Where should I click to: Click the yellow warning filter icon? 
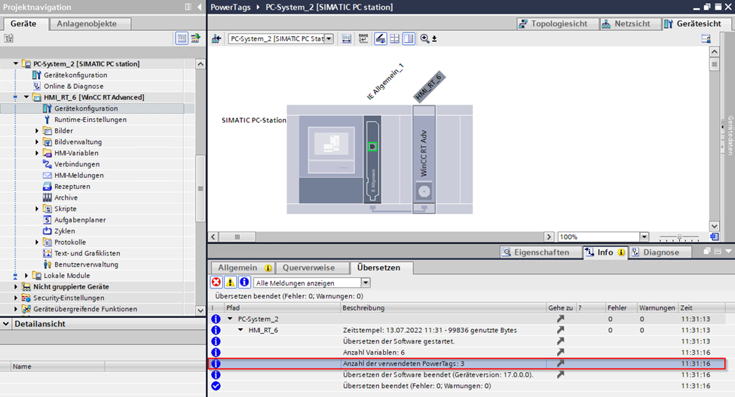point(230,282)
